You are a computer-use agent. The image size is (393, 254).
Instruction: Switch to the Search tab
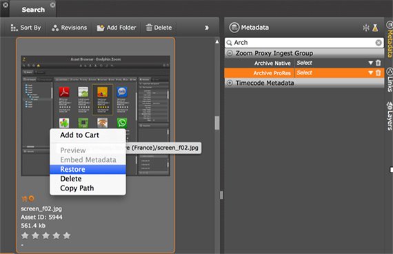pyautogui.click(x=33, y=10)
